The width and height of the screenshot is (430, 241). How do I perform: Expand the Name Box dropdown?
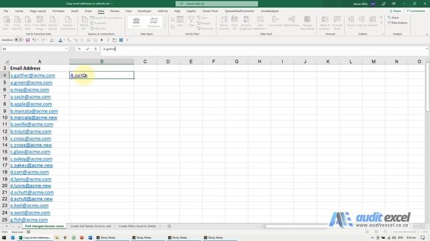pos(66,49)
